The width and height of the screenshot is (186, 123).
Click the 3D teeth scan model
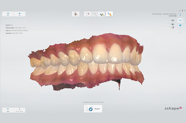tap(87, 63)
